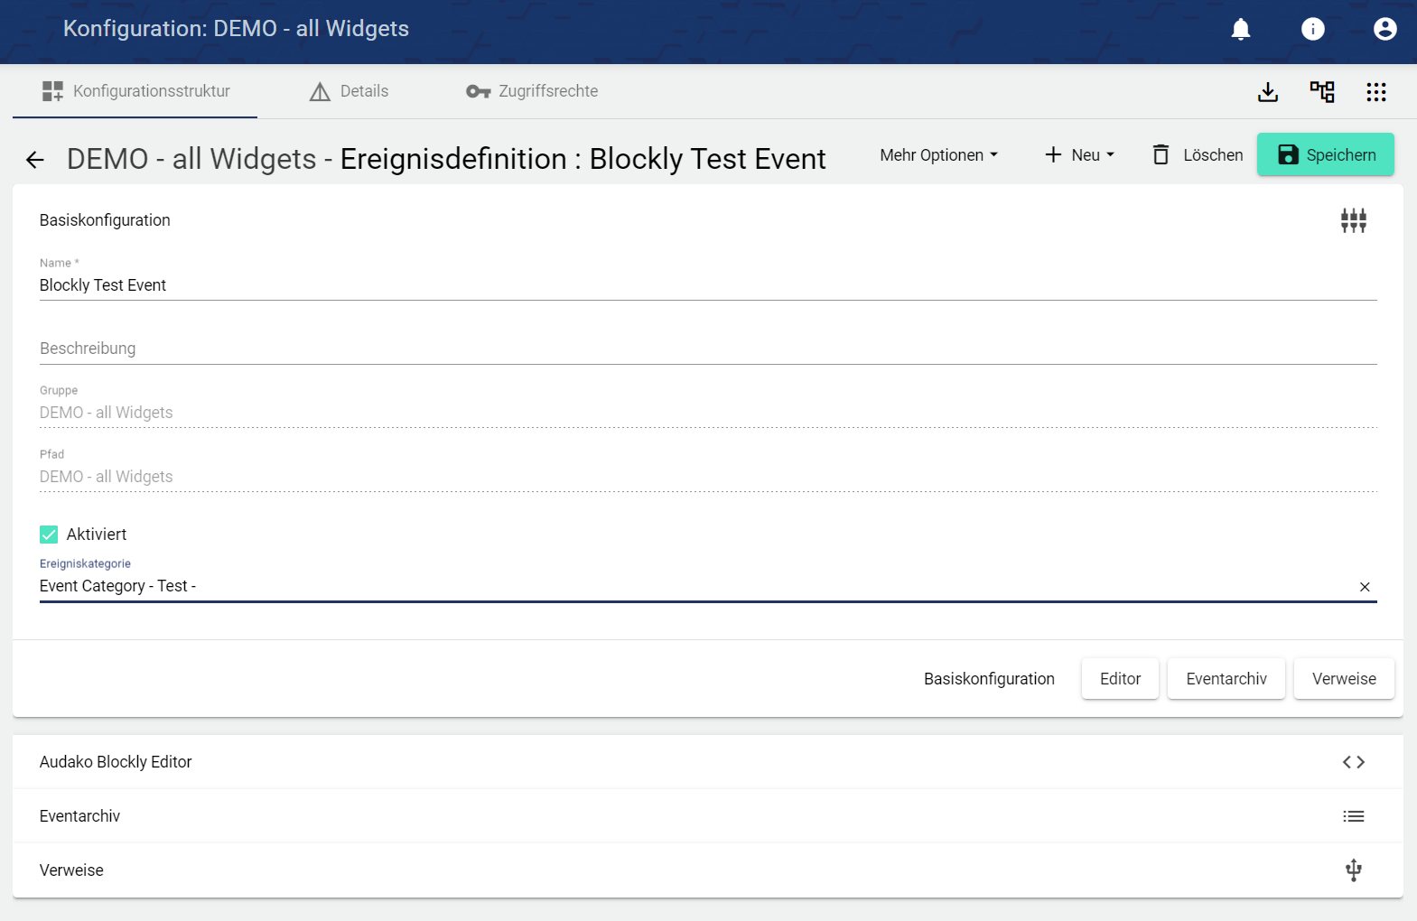Uncheck the Aktiviert checkbox
This screenshot has height=921, width=1417.
pyautogui.click(x=49, y=535)
